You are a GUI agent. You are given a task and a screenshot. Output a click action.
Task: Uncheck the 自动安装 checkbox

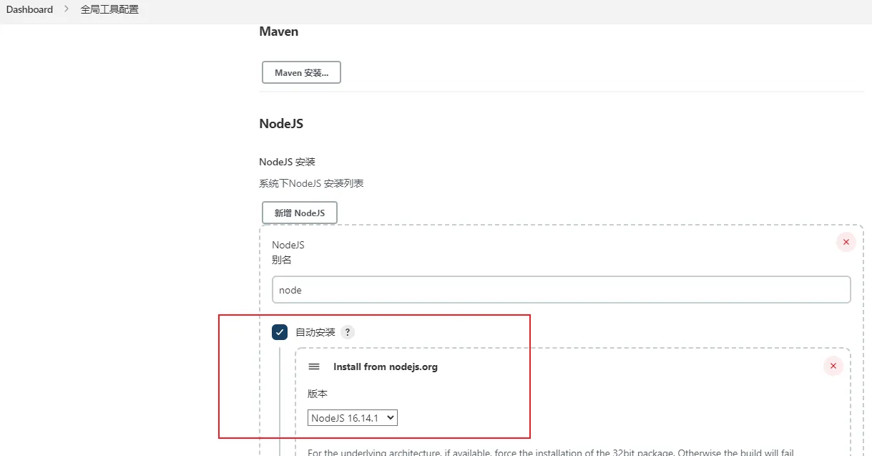[280, 332]
